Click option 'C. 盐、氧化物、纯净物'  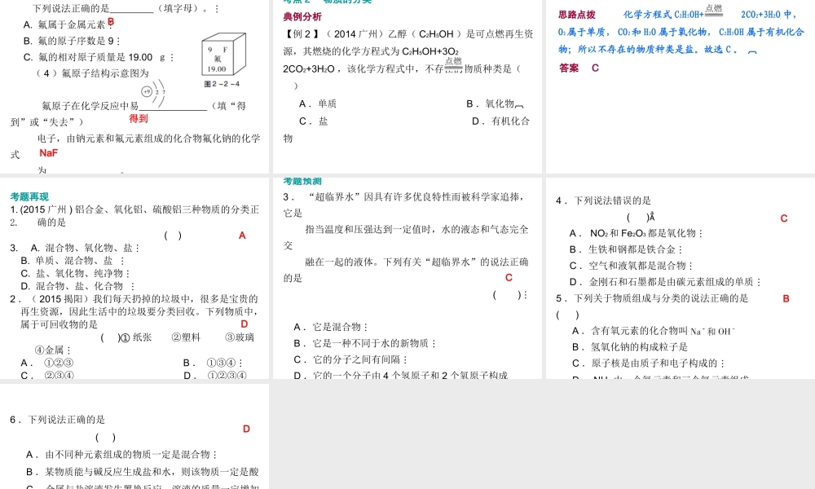(75, 273)
